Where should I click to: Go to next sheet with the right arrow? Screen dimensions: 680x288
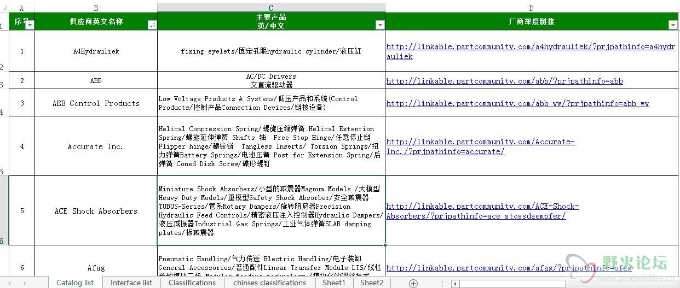point(25,283)
